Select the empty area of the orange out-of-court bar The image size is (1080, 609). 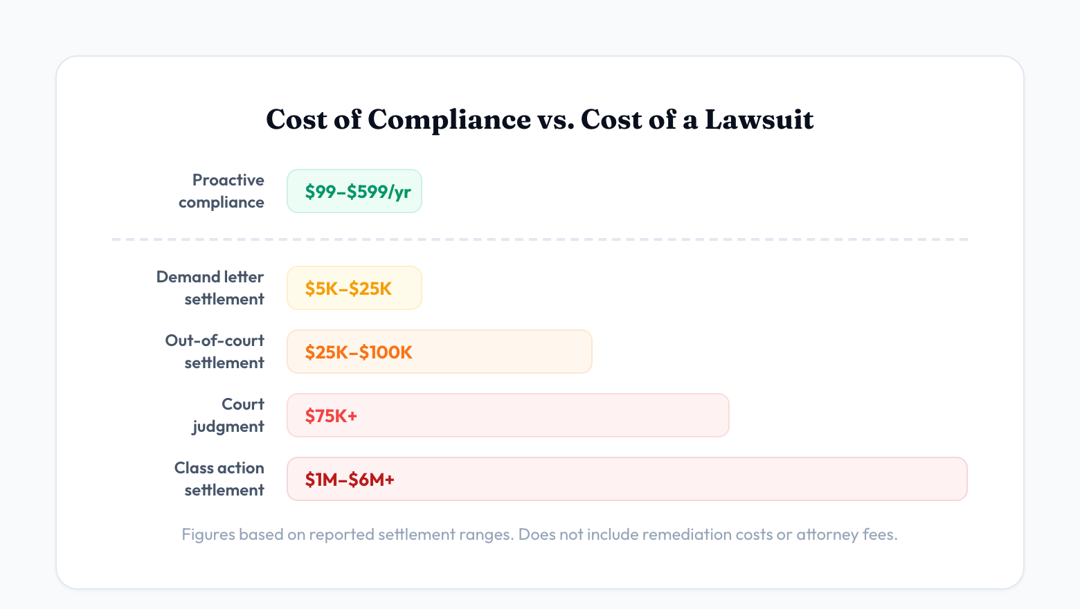coord(505,352)
